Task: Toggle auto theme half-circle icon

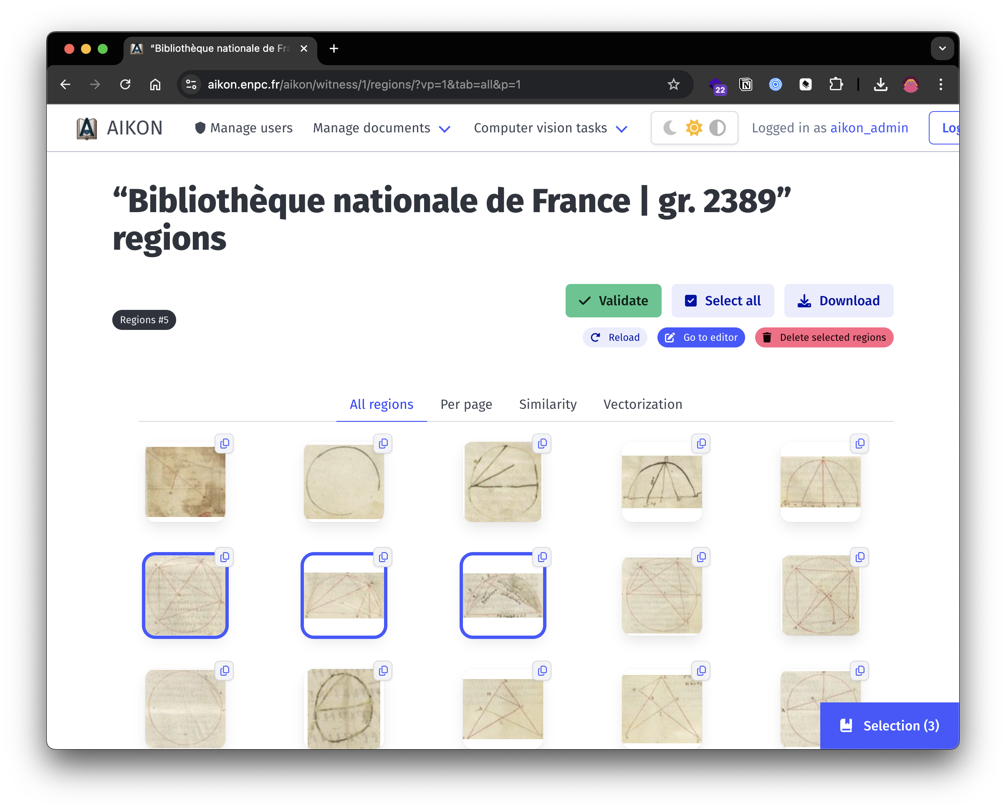Action: point(718,128)
